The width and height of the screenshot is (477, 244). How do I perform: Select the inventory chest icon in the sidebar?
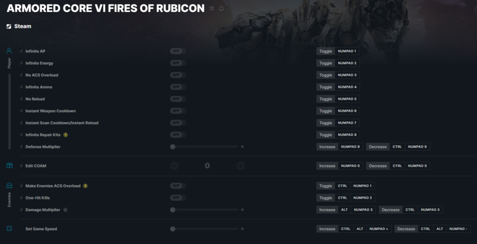9,166
